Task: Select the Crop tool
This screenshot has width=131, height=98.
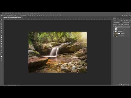Action: [x=1, y=27]
